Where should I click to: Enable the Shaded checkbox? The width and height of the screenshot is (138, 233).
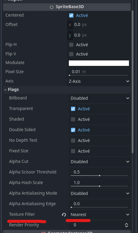click(73, 119)
